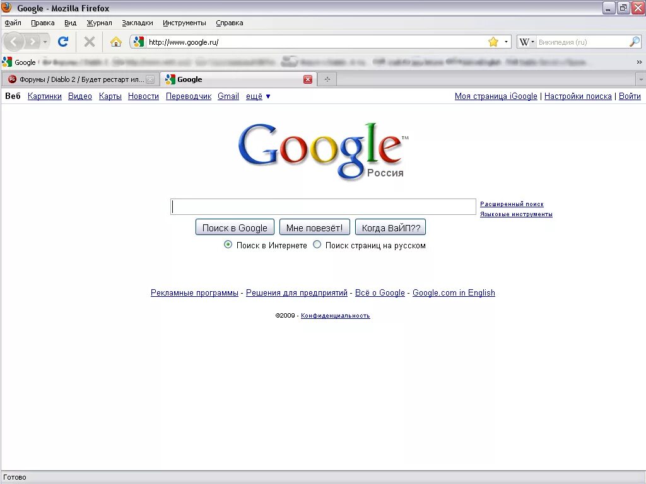Open Настройки поиска link

[x=578, y=96]
